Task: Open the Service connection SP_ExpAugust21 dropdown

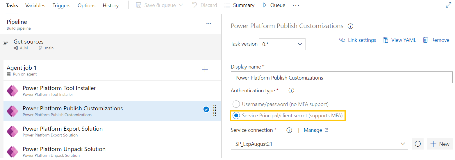Action: (320, 144)
